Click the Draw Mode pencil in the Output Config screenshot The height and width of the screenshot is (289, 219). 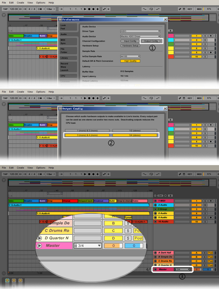pyautogui.click(x=180, y=98)
